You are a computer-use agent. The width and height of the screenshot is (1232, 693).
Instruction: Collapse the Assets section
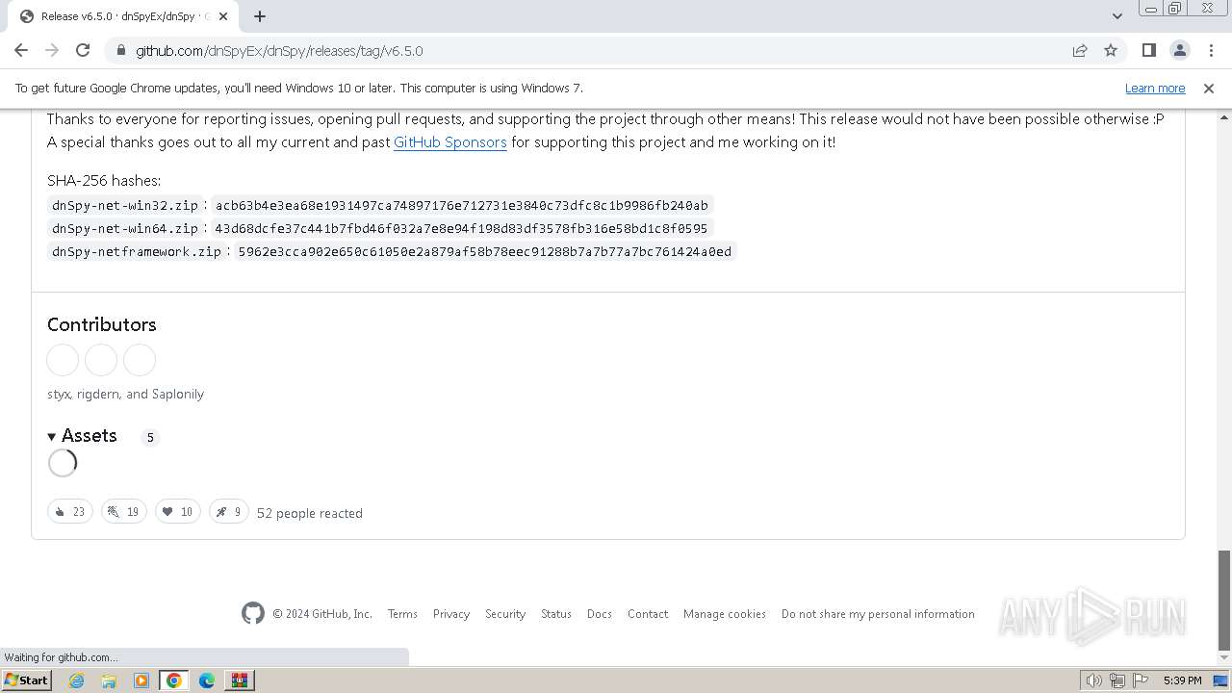tap(83, 436)
